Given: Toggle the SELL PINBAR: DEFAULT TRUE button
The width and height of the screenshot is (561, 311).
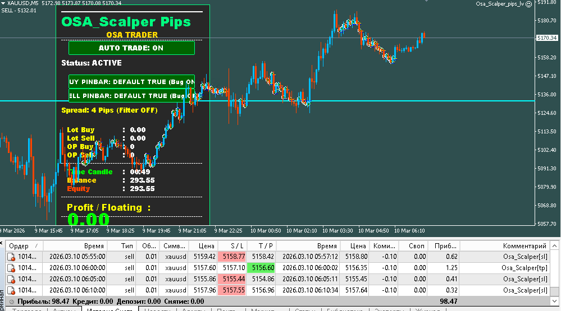Looking at the screenshot, I should click(131, 96).
